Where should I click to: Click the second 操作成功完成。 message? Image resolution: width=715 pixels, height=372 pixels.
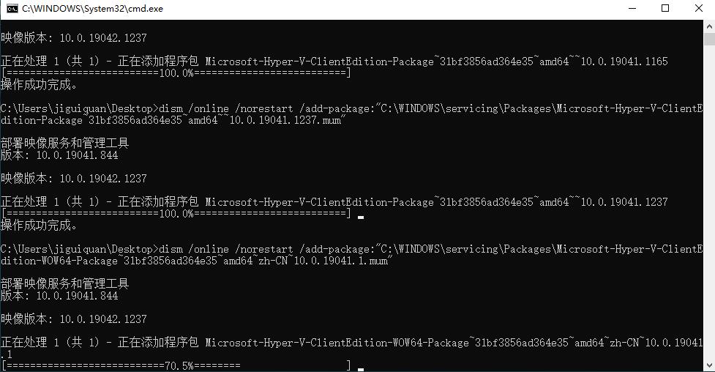tap(40, 225)
